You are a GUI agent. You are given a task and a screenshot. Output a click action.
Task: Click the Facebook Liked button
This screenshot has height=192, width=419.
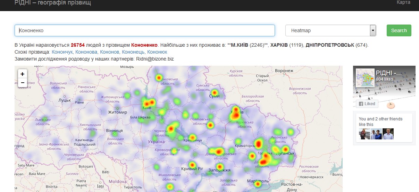point(367,104)
